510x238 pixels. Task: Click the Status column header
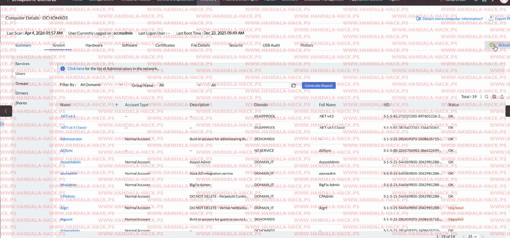(x=453, y=105)
